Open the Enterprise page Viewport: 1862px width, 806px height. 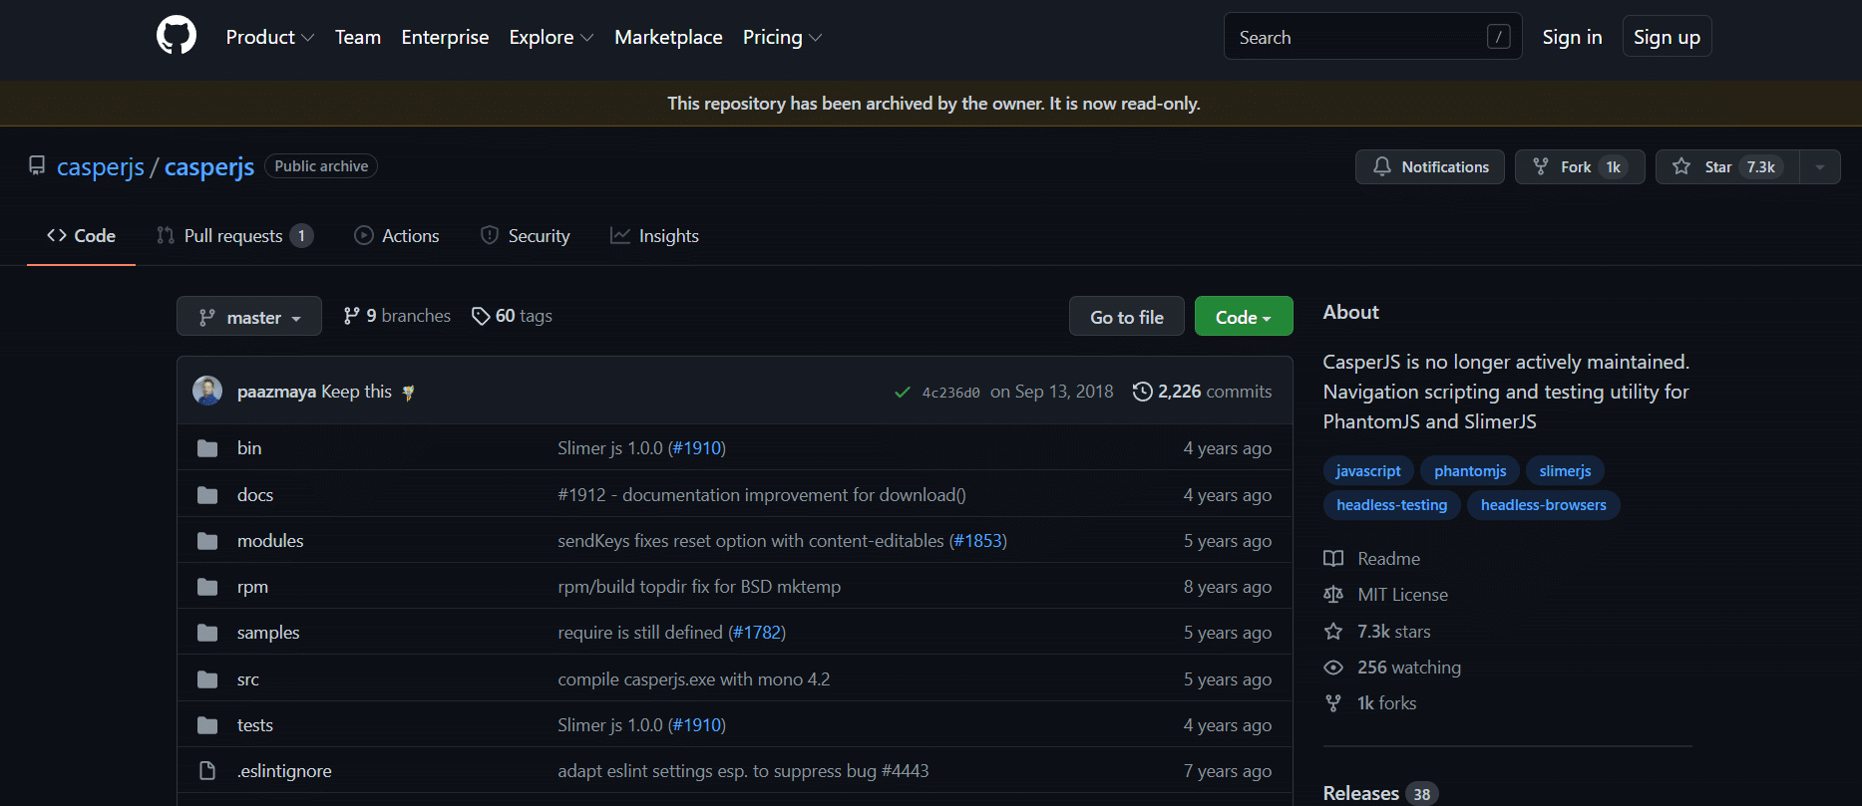(445, 37)
